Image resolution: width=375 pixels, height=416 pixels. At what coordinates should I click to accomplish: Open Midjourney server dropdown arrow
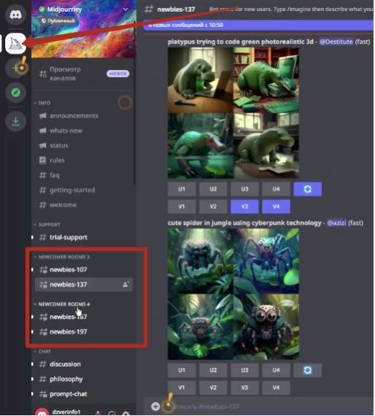pos(125,9)
